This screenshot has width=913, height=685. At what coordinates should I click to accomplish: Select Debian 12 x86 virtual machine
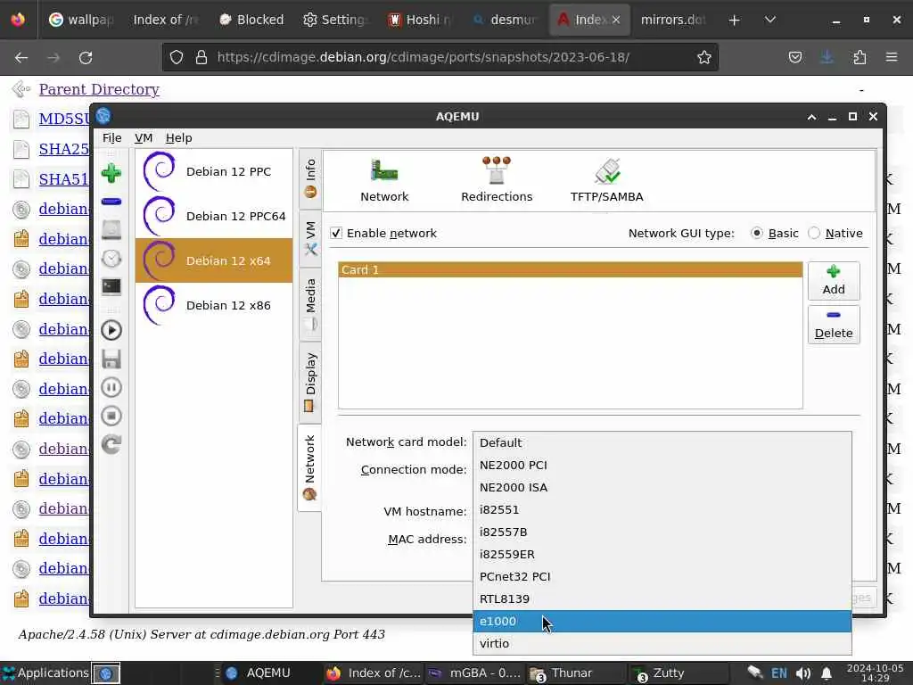(x=214, y=305)
